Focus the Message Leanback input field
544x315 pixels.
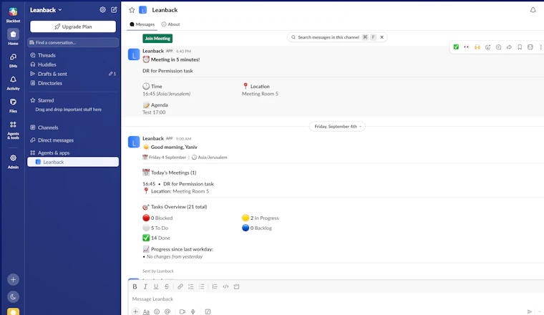[x=333, y=299]
